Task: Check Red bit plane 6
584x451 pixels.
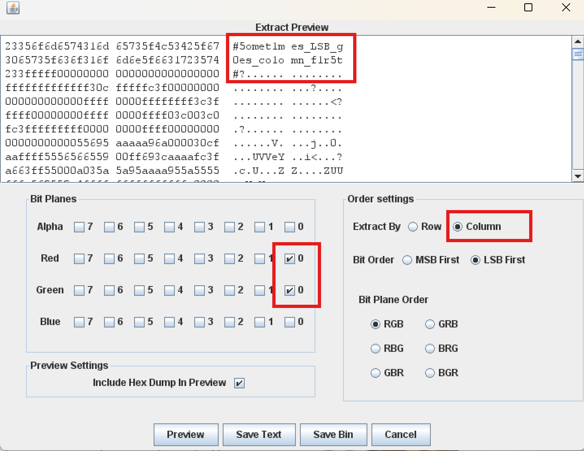Action: tap(109, 258)
